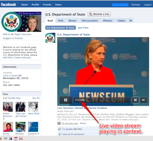Click the 11 people like link
The height and width of the screenshot is (141, 153).
tap(68, 129)
